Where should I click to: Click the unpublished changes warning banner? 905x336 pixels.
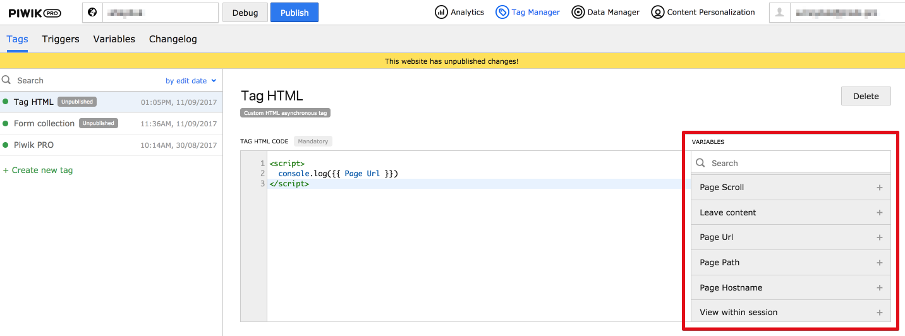[452, 61]
